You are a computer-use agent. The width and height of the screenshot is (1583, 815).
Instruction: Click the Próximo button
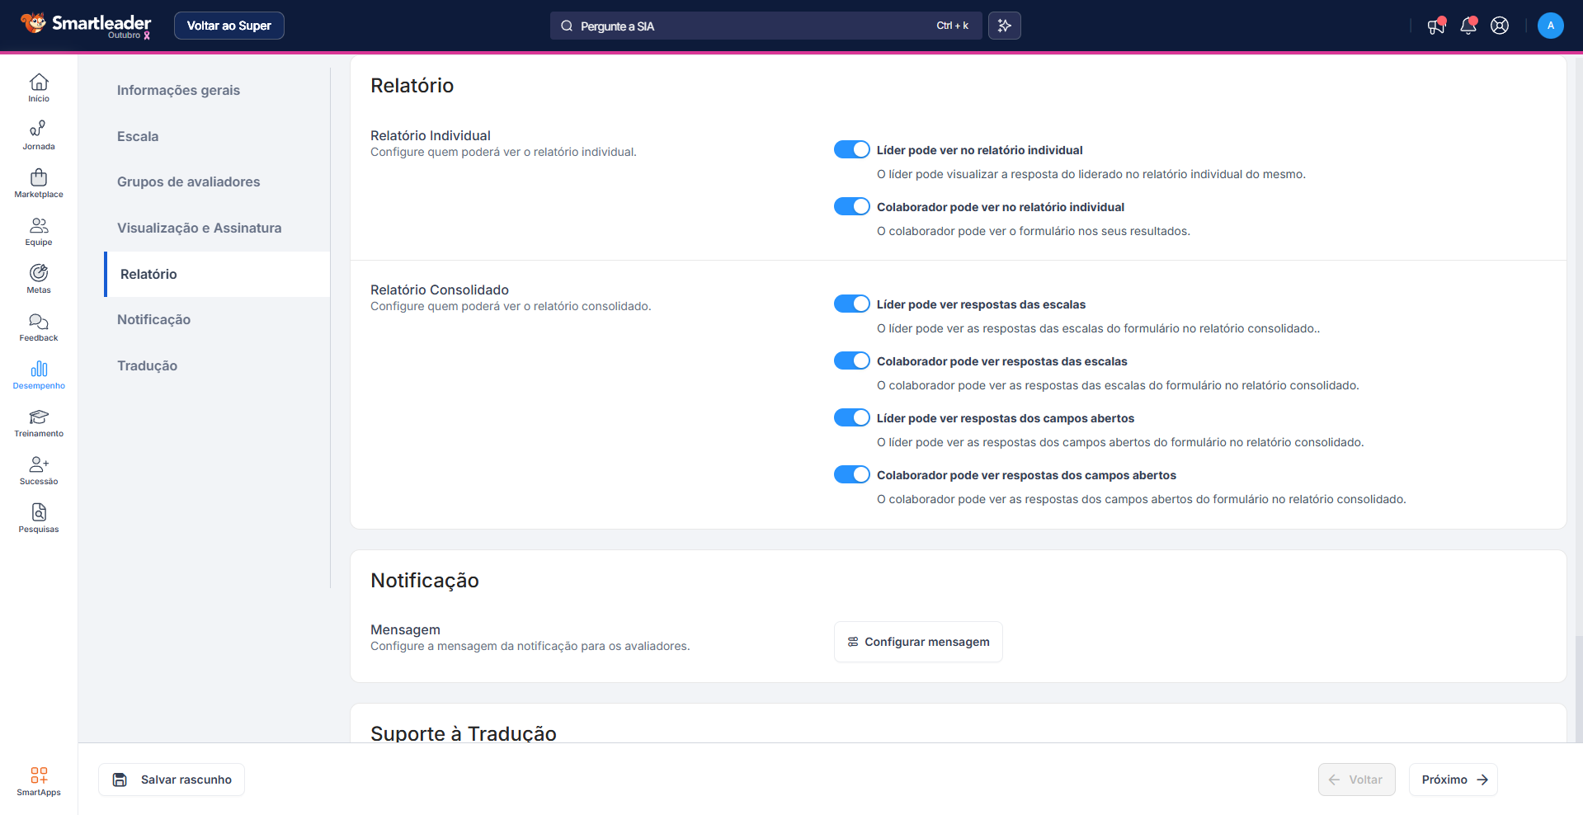point(1453,780)
